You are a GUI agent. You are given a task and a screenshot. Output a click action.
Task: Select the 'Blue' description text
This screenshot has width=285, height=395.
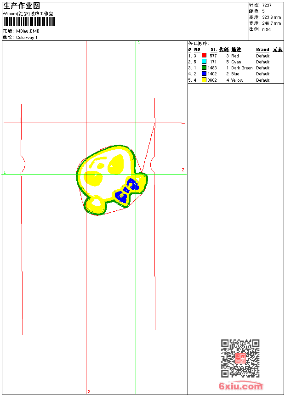[235, 74]
